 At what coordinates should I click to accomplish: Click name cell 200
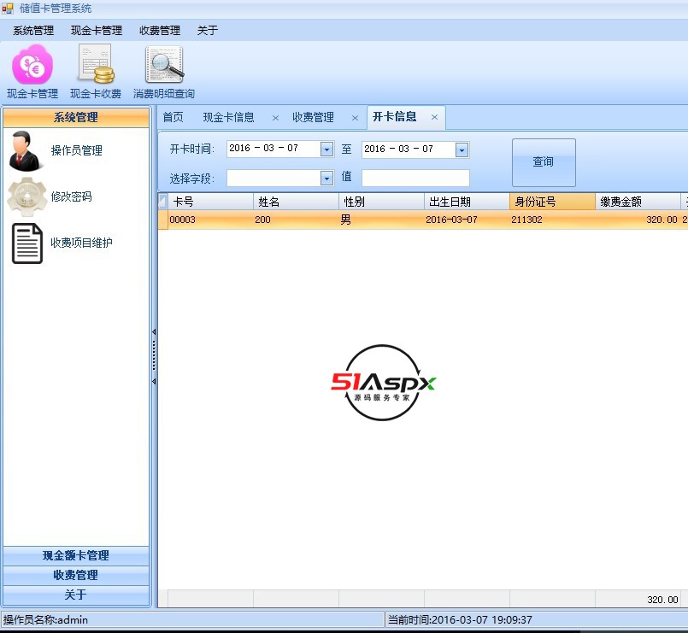pyautogui.click(x=297, y=220)
